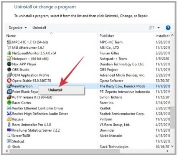The image size is (178, 156).
Task: Click publisher Advanced Micro Devices, Inc.
Action: point(122,75)
